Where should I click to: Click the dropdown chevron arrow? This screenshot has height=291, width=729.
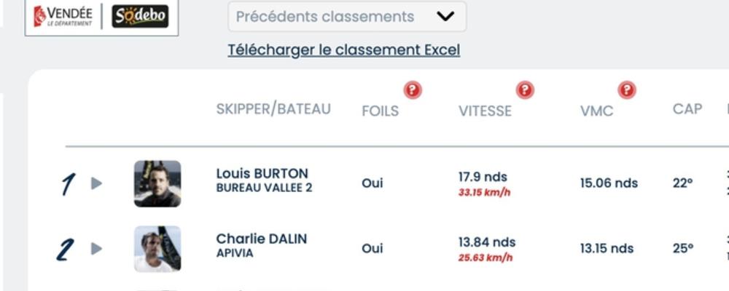445,17
